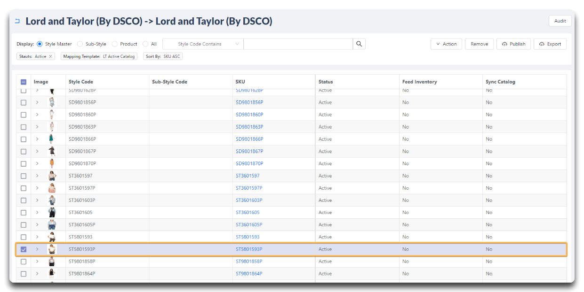Viewport: 584px width, 292px height.
Task: Remove the Status: Active filter tag
Action: click(x=50, y=56)
